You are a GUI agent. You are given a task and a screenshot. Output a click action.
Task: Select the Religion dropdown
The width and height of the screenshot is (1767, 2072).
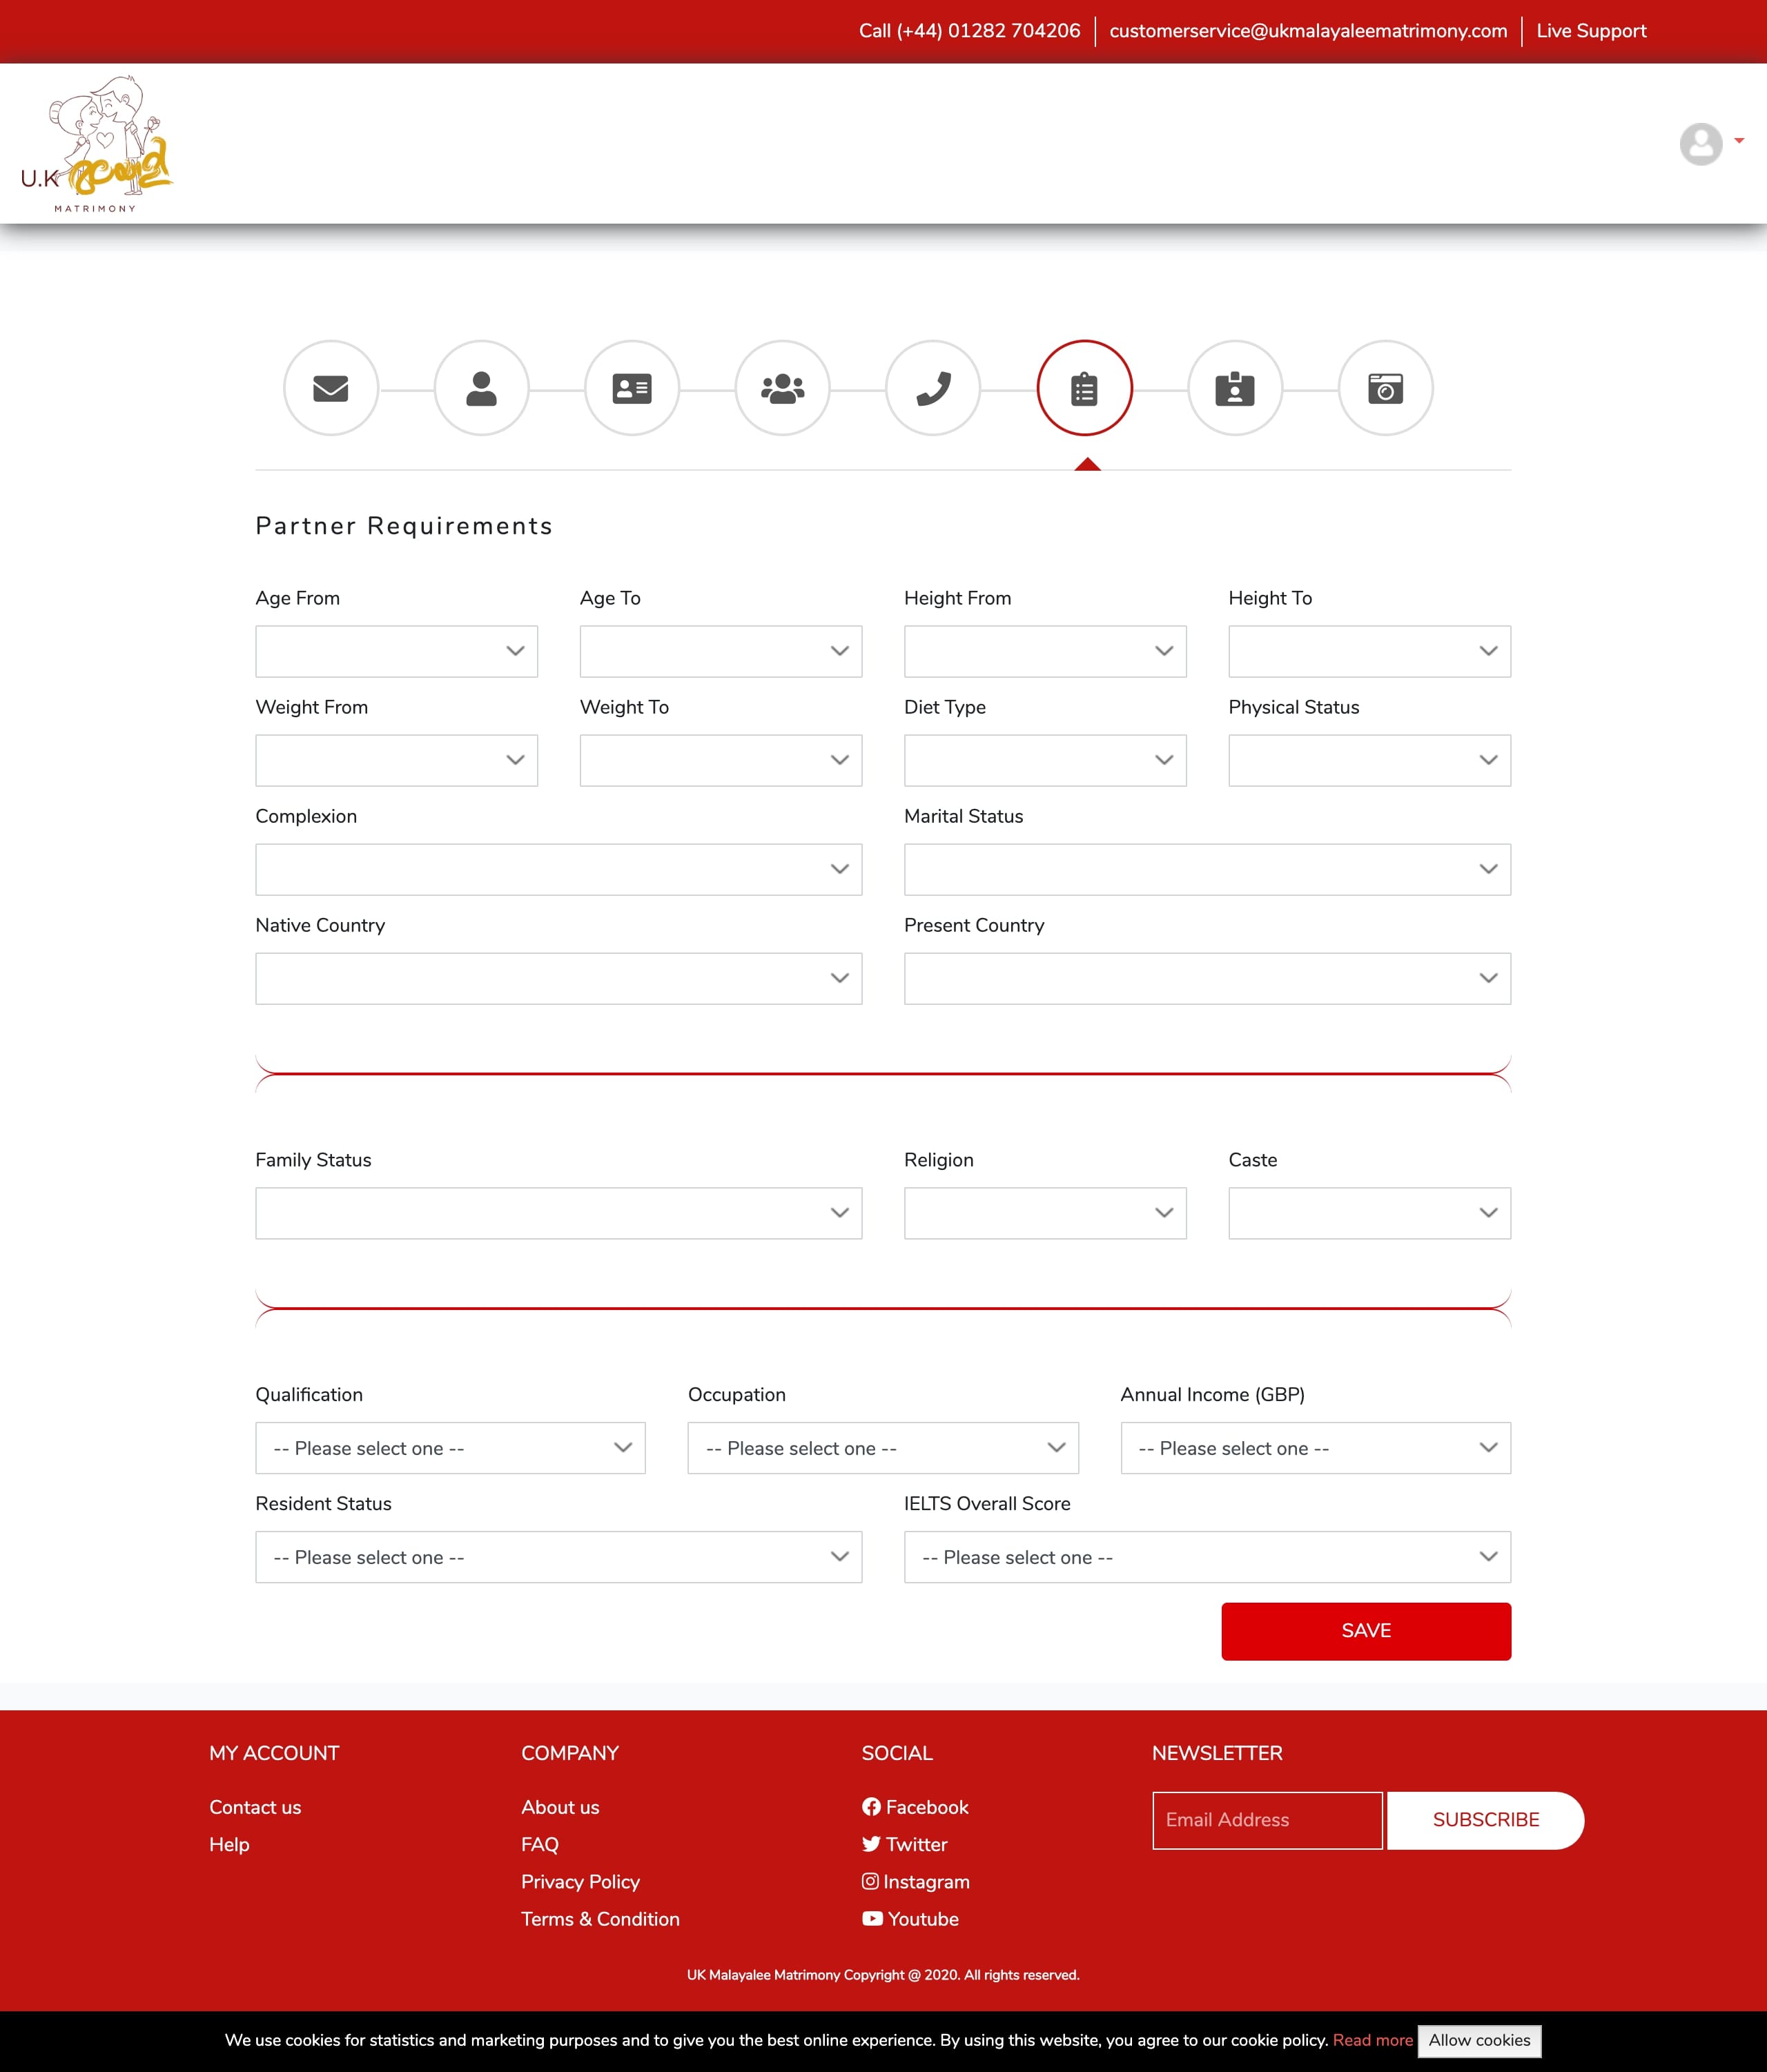(x=1045, y=1213)
